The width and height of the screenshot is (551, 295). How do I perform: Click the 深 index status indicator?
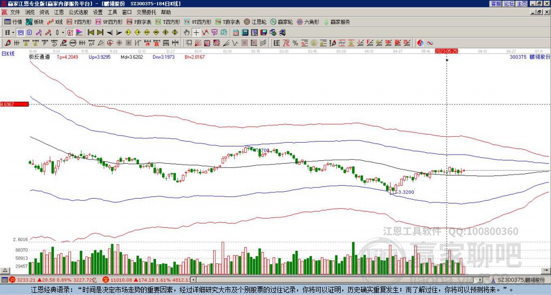click(105, 280)
